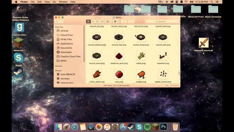Open Safari from the Dock
The width and height of the screenshot is (234, 132).
(x=75, y=127)
